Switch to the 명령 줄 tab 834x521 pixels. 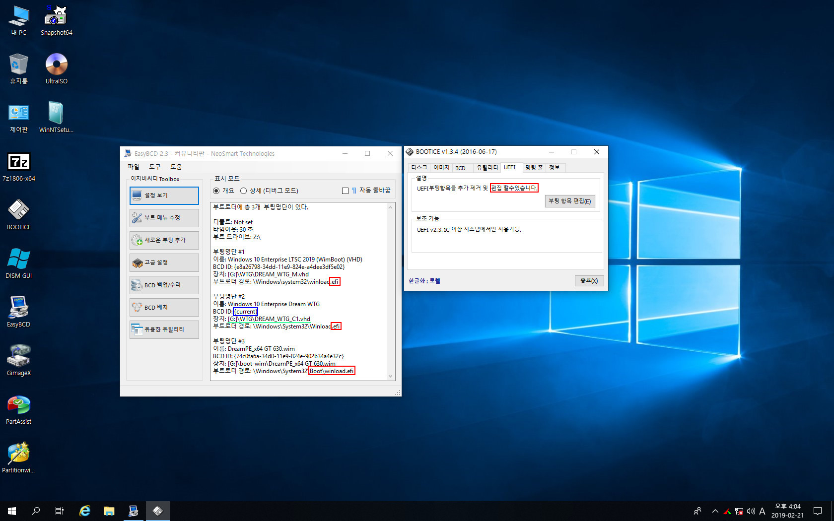click(x=534, y=168)
